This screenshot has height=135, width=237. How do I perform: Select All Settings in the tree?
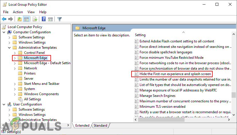coord(32,99)
